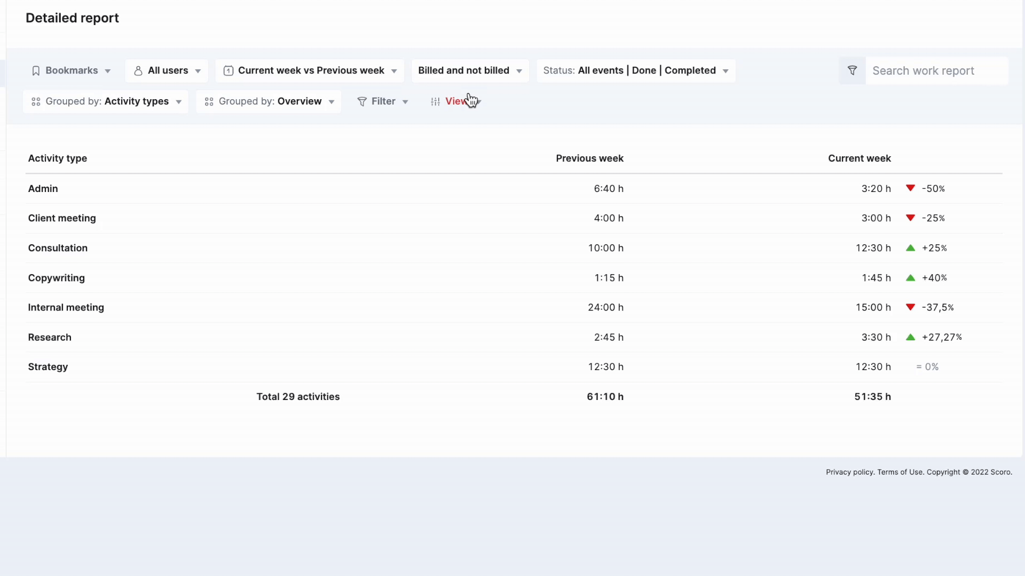Open the All users dropdown
1025x576 pixels.
(167, 70)
